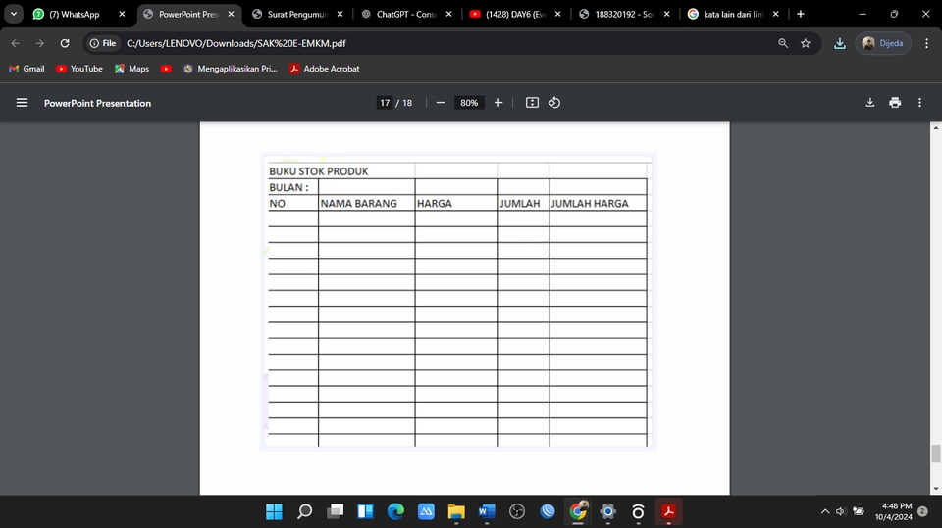Rotate the PDF counterclockwise
Image resolution: width=942 pixels, height=528 pixels.
point(553,103)
